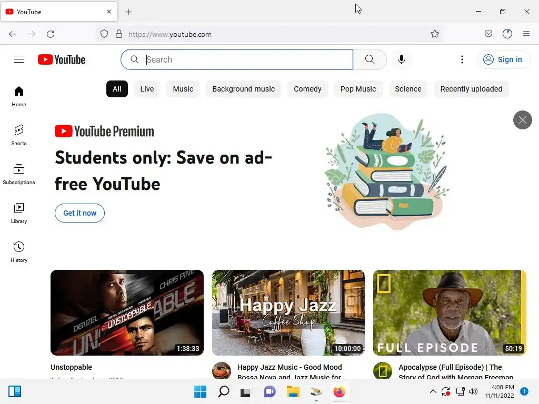Close the YouTube tab
This screenshot has width=539, height=404.
point(109,12)
